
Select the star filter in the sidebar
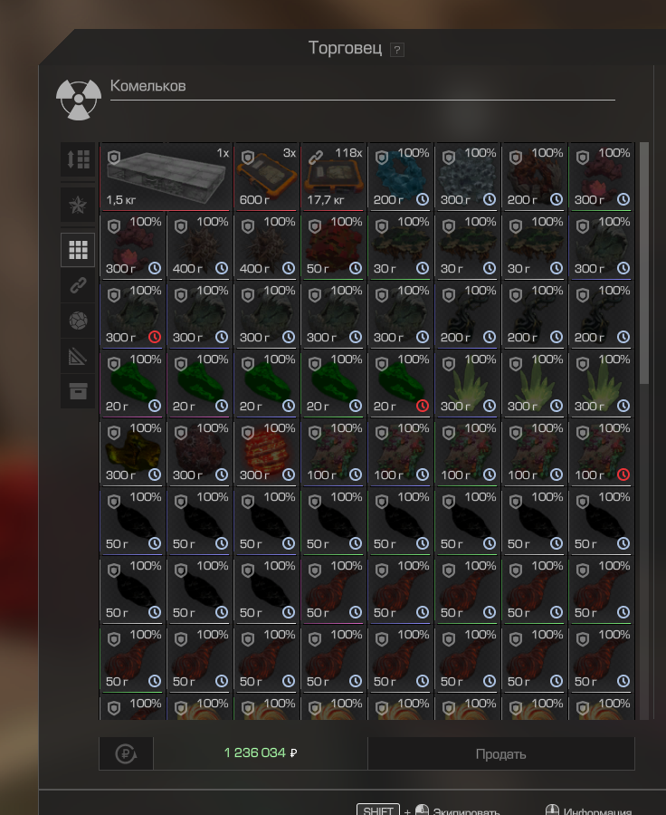[78, 205]
